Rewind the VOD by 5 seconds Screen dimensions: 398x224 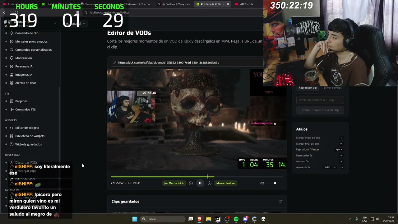pos(191,183)
